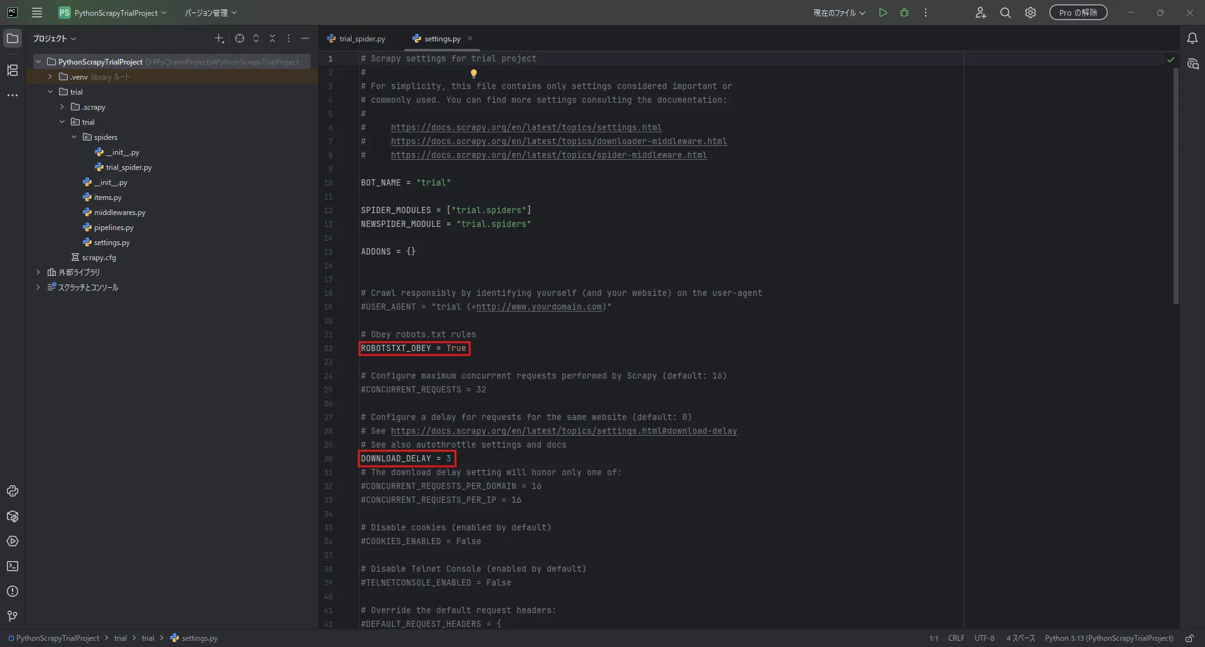Open the Python Packages tool window icon
The height and width of the screenshot is (647, 1205).
click(x=13, y=516)
